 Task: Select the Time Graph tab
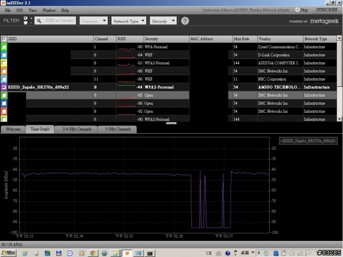click(x=40, y=129)
